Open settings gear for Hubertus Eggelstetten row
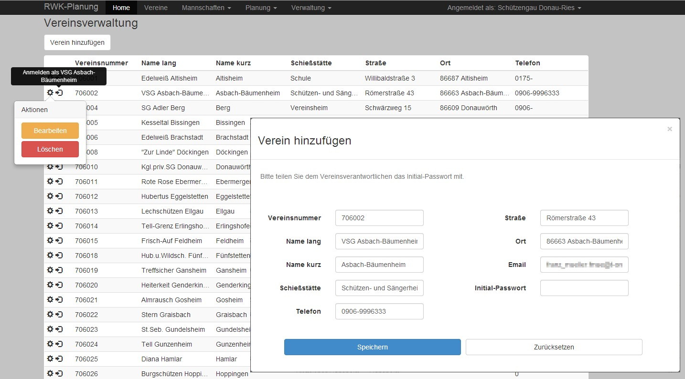 pos(50,196)
